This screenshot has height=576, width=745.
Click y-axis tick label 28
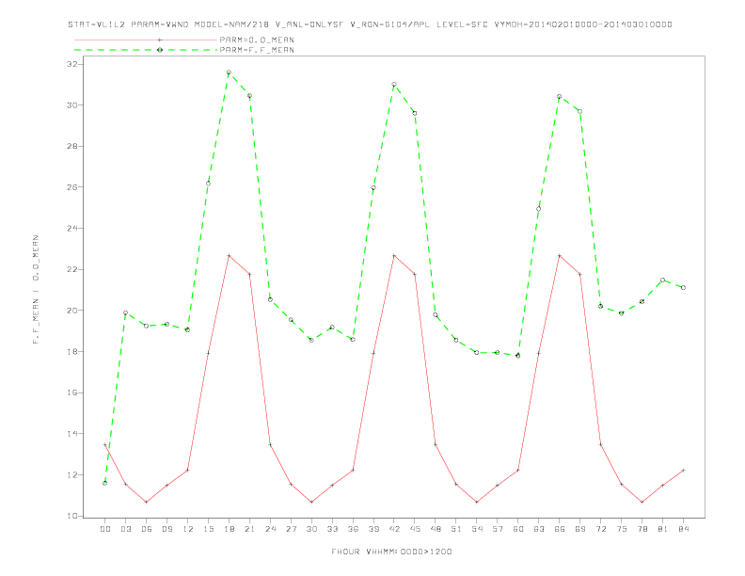(71, 146)
